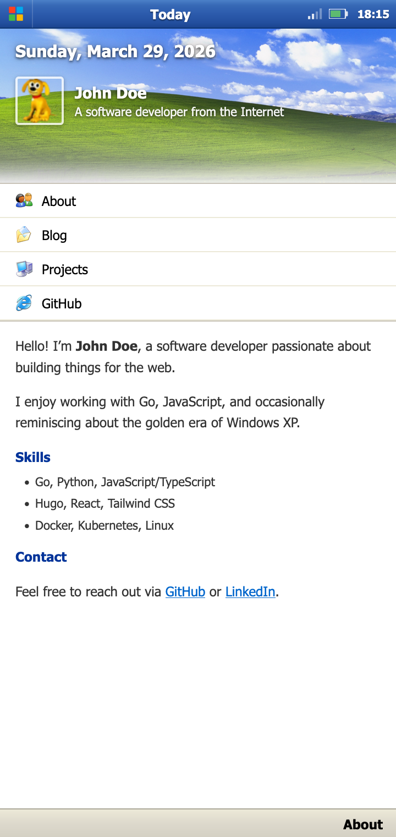
Task: Click the mail envelope Blog icon
Action: point(24,235)
